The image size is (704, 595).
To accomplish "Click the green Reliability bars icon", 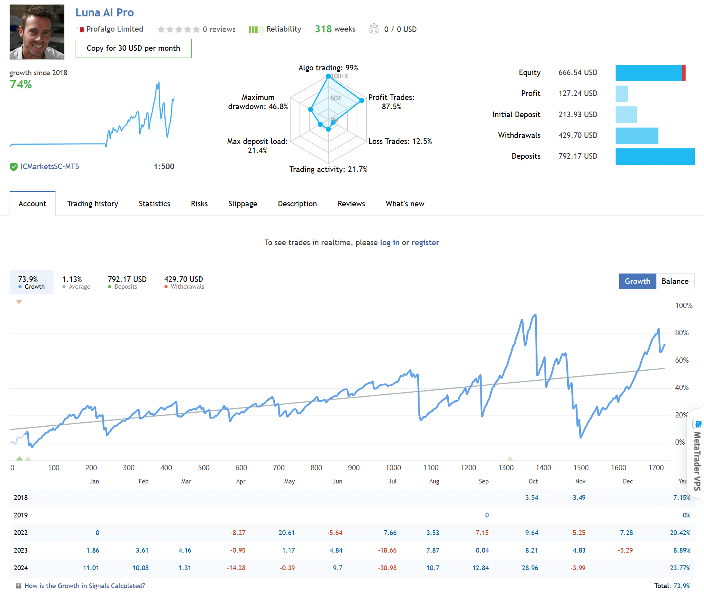I will (256, 29).
